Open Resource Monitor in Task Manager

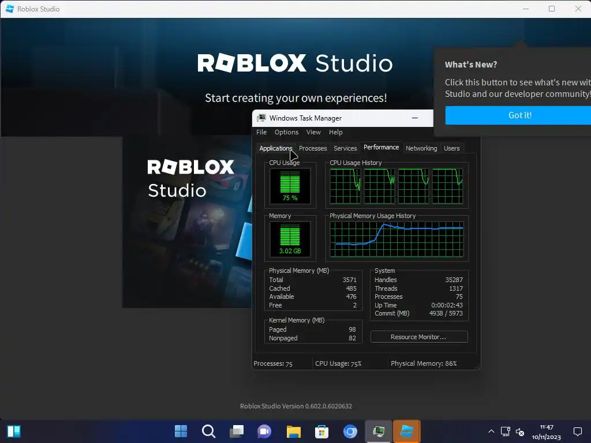tap(419, 337)
